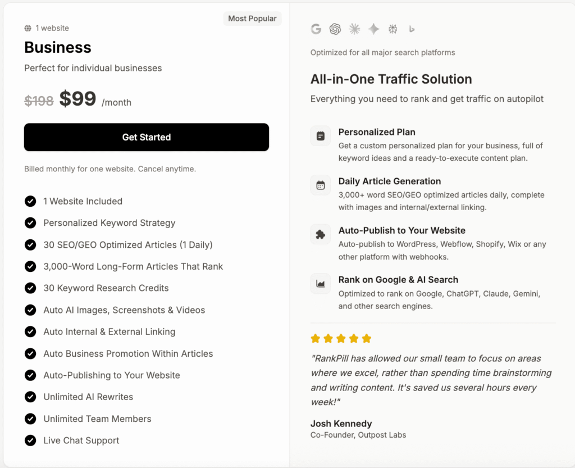Click the Josh Kennedy reviewer name

click(x=341, y=424)
